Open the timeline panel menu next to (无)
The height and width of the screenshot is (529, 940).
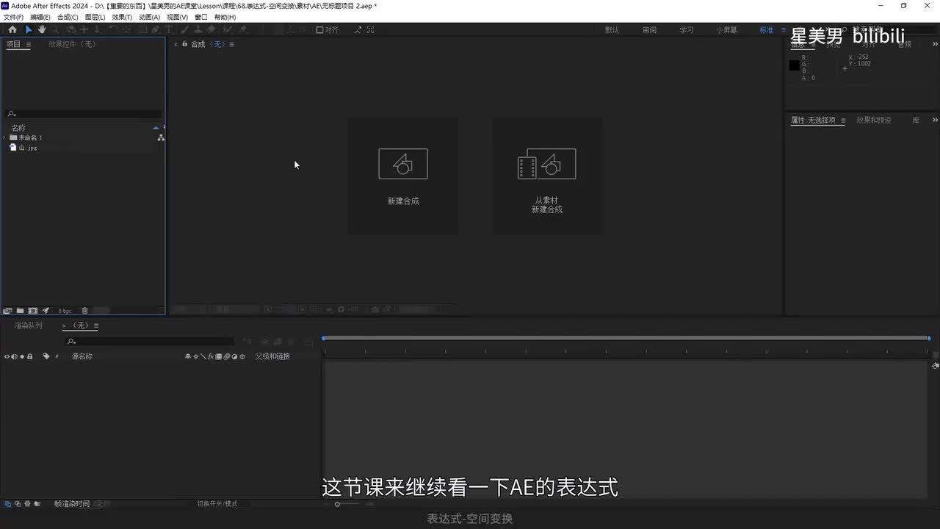pyautogui.click(x=96, y=325)
